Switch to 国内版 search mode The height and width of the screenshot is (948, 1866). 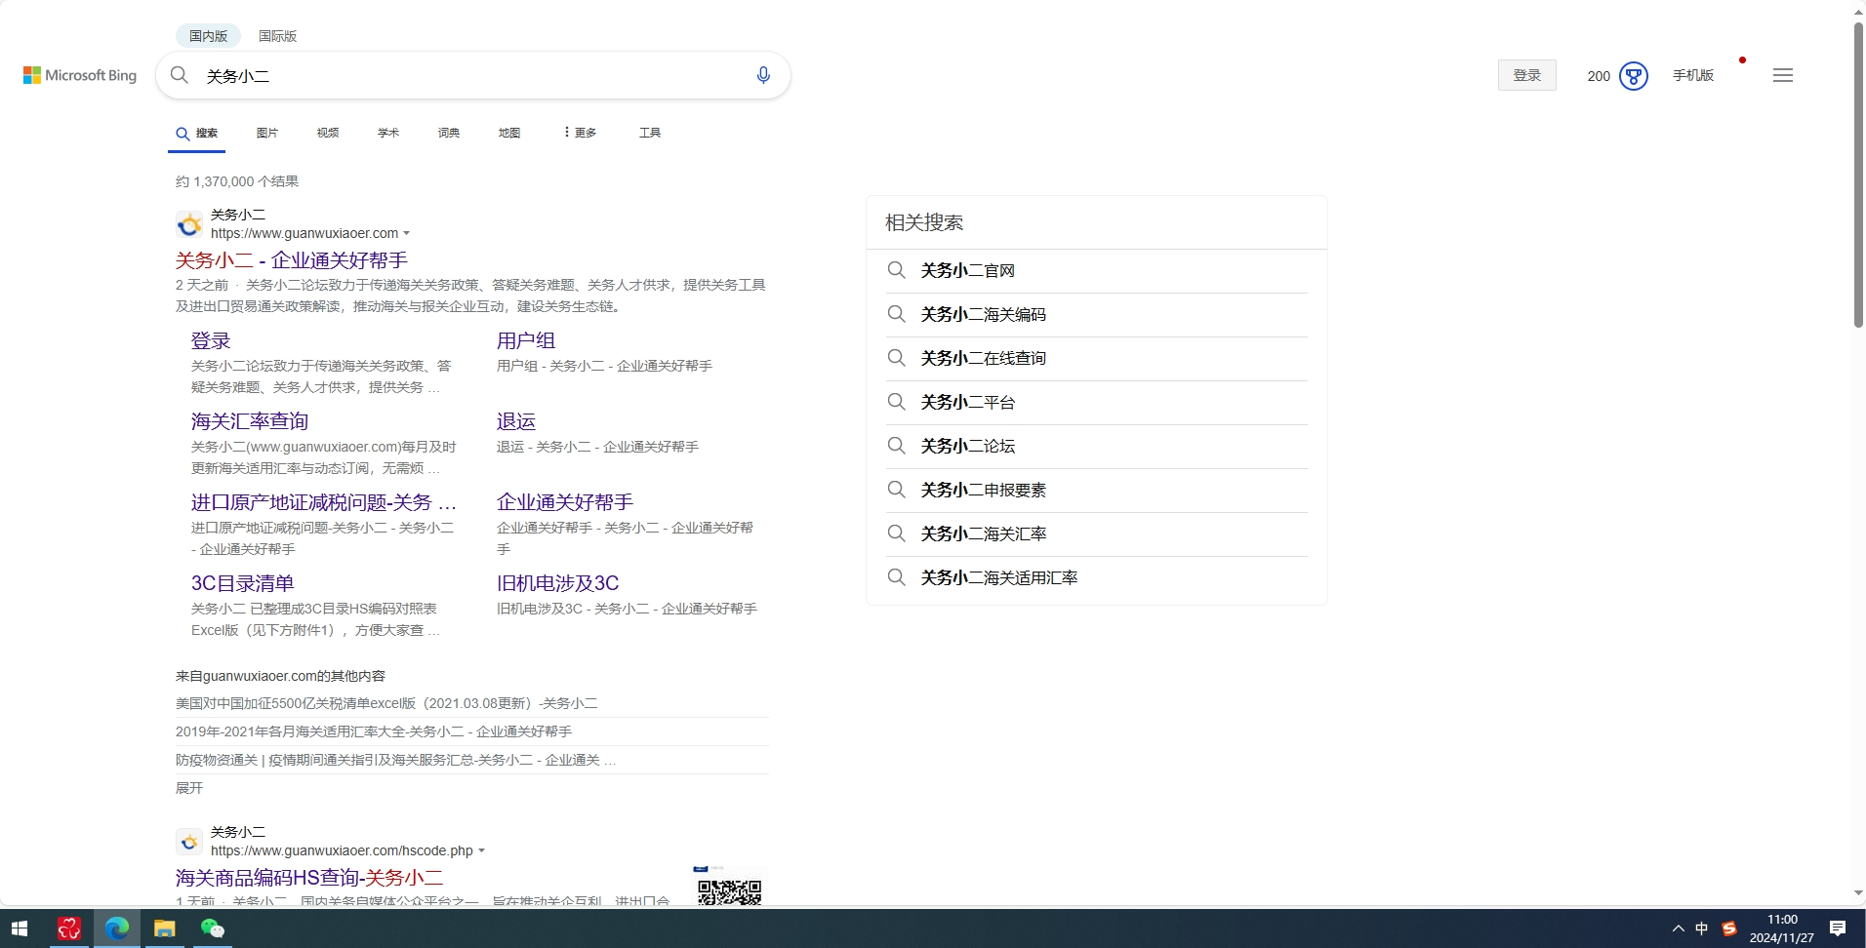(208, 36)
